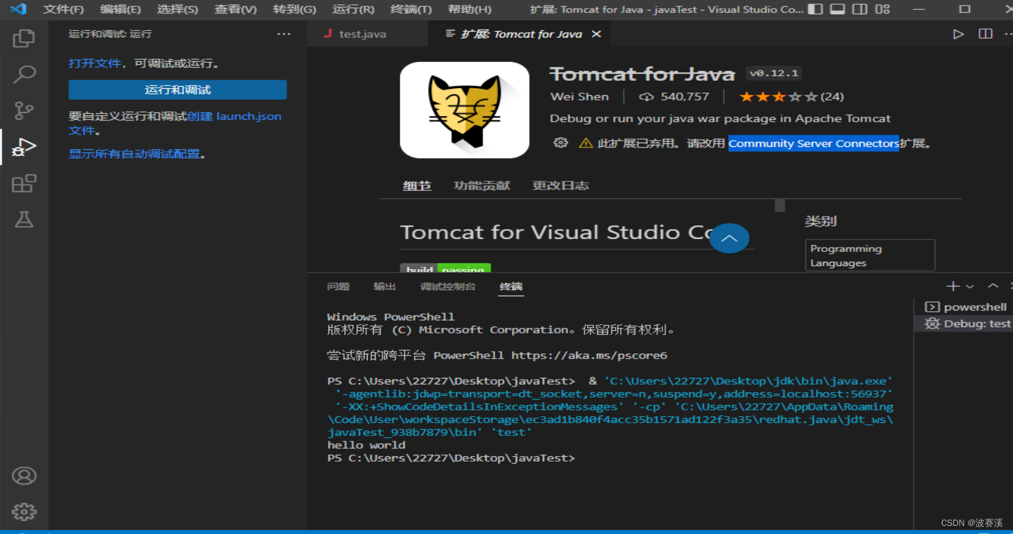Open the new terminal profile dropdown arrow

[970, 286]
